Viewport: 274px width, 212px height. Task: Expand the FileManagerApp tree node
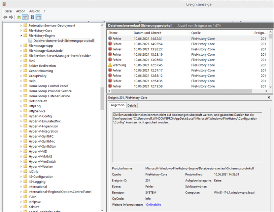(21, 46)
